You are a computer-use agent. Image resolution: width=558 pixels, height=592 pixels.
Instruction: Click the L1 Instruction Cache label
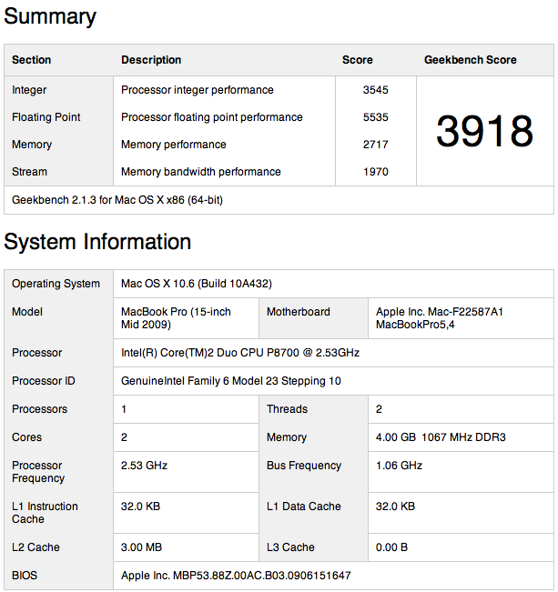[x=45, y=513]
